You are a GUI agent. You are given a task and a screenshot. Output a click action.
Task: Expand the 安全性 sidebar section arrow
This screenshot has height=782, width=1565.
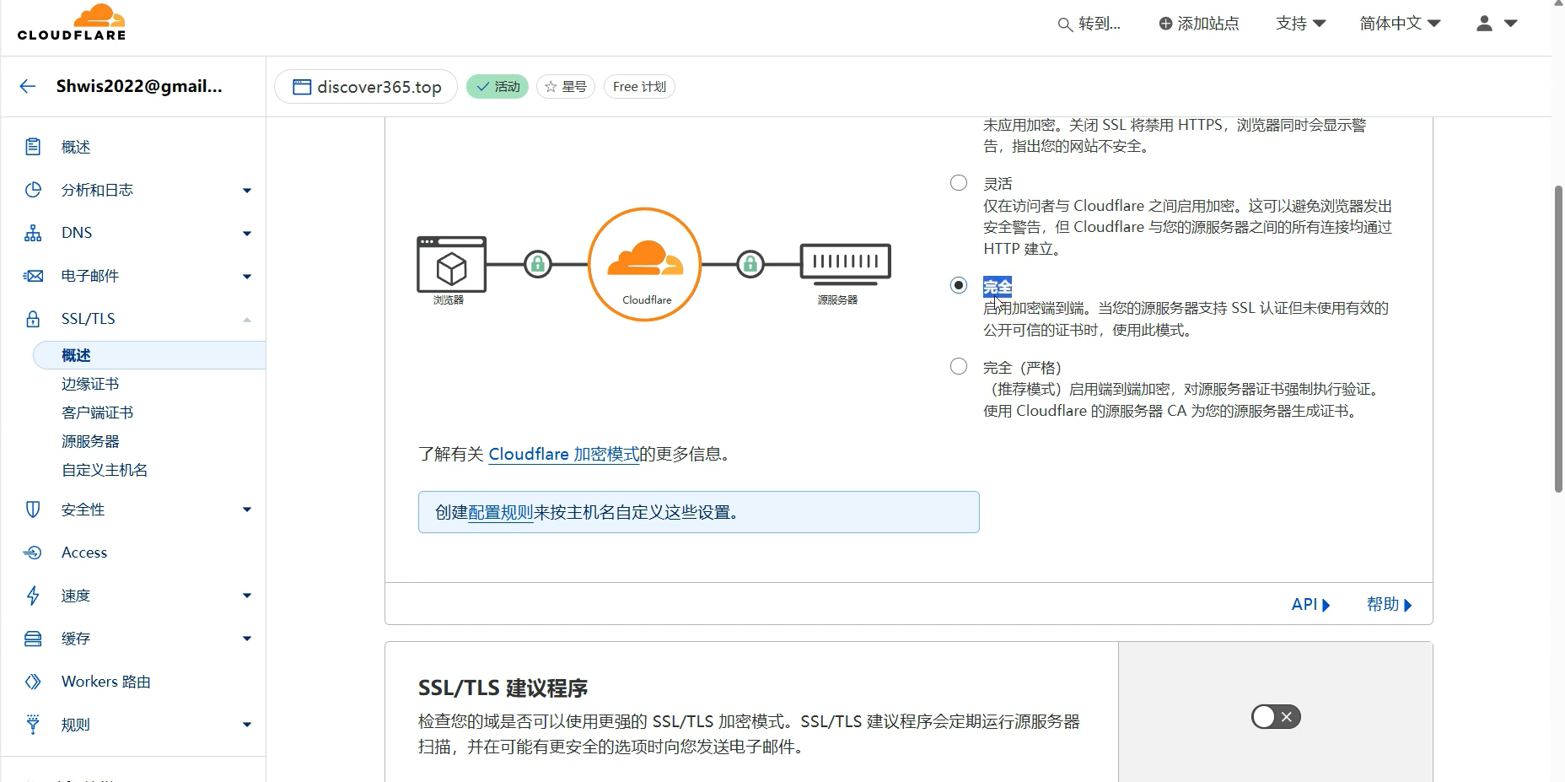[247, 510]
